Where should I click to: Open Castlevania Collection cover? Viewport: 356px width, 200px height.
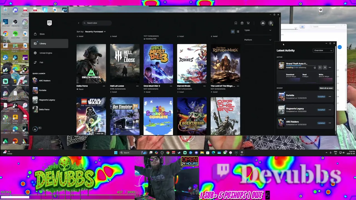192,116
